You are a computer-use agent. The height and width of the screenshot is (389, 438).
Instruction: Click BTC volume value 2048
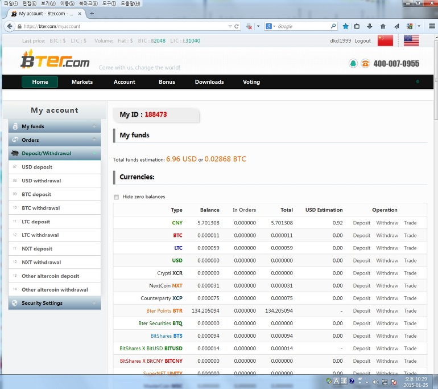pos(159,41)
